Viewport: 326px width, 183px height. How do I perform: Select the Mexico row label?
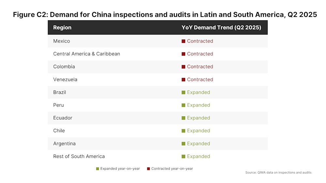pos(62,41)
